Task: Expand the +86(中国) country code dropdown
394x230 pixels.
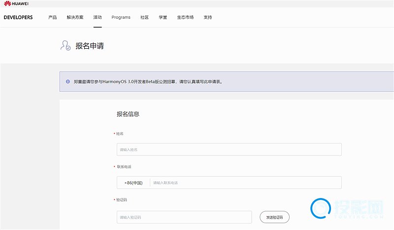Action: (x=133, y=183)
